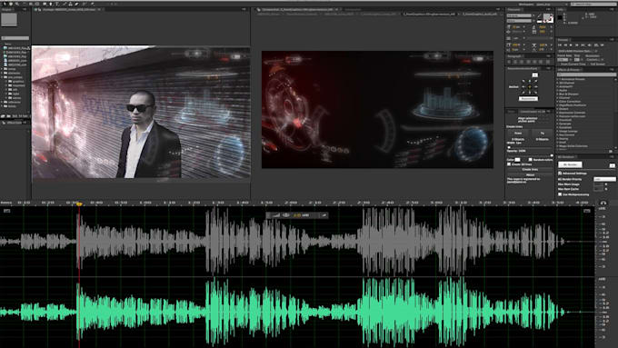This screenshot has height=348, width=618.
Task: Click the Opacity slider handle
Action: click(551, 155)
